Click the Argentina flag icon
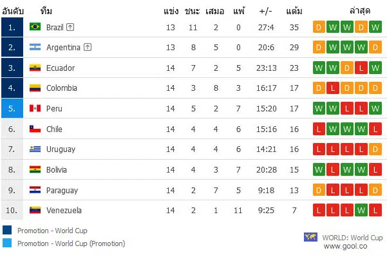The image size is (387, 257). click(35, 47)
